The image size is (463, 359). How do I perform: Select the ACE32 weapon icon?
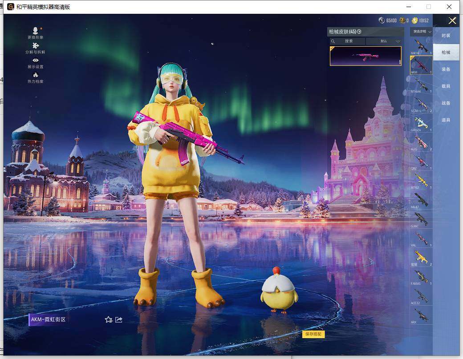[421, 296]
